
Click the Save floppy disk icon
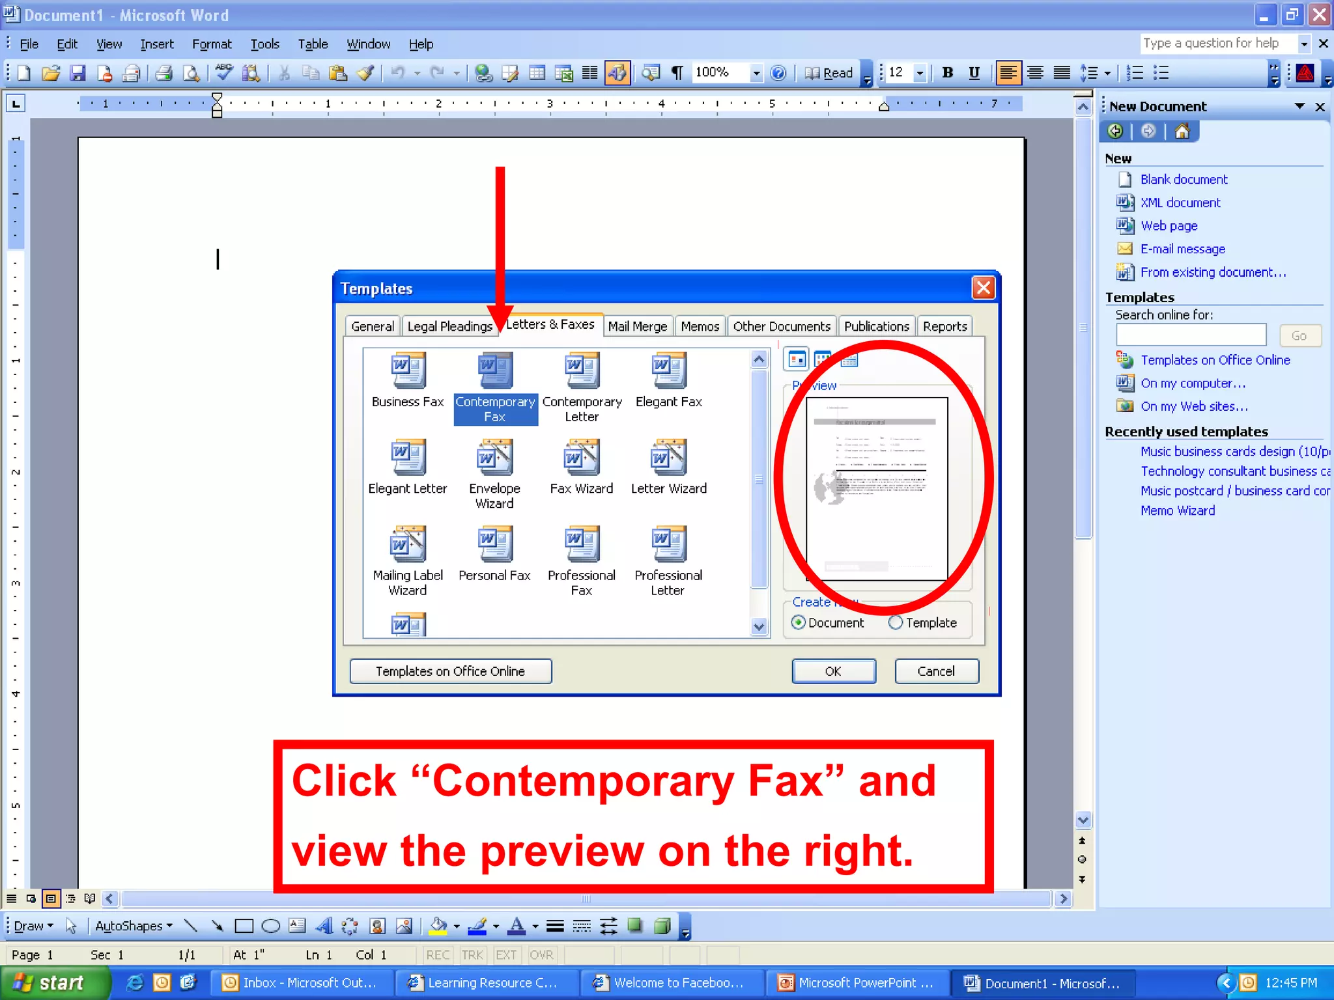point(78,73)
